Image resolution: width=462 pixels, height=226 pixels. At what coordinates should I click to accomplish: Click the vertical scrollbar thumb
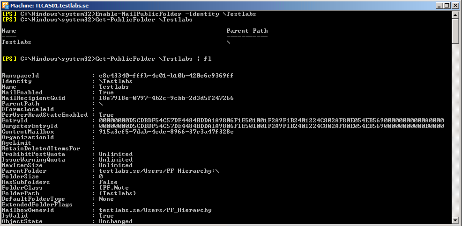[455, 31]
